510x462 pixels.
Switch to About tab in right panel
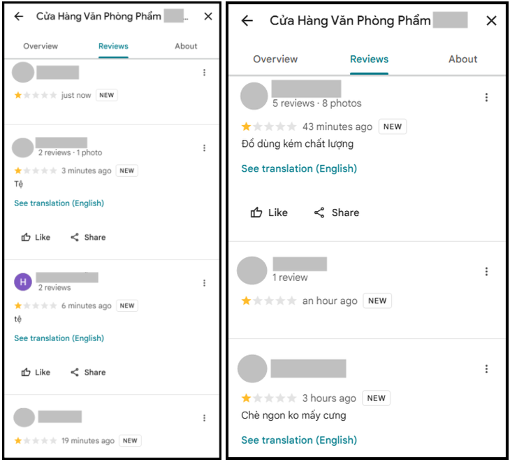(462, 59)
